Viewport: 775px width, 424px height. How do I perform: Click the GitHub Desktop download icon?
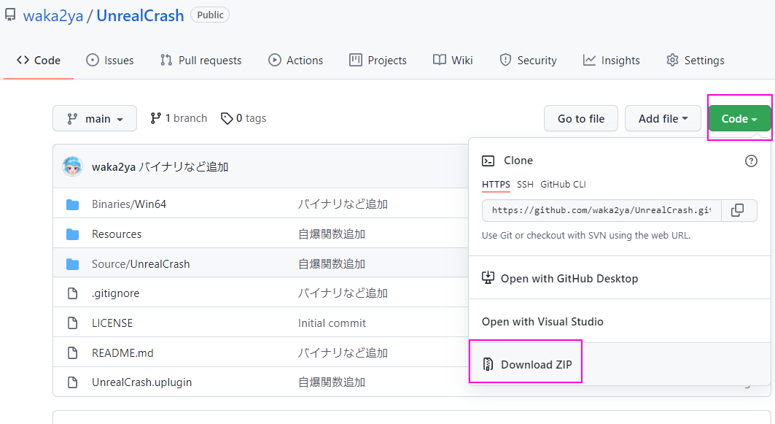pos(488,278)
